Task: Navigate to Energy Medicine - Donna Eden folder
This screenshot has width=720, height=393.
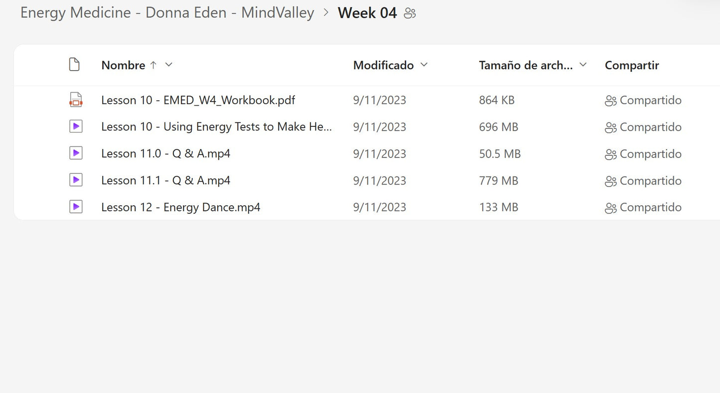Action: pyautogui.click(x=167, y=13)
